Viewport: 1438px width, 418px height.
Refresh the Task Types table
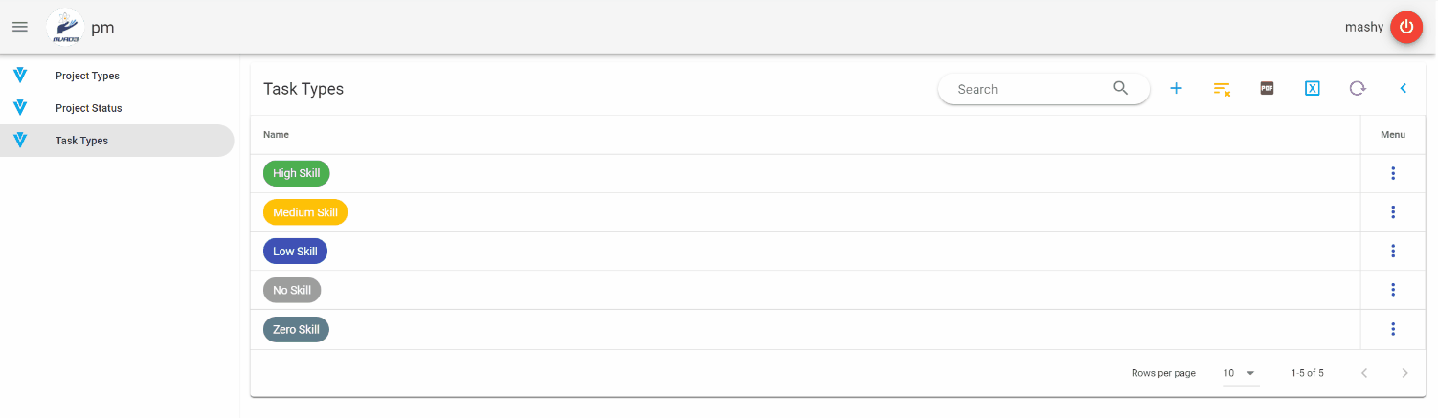click(1358, 89)
